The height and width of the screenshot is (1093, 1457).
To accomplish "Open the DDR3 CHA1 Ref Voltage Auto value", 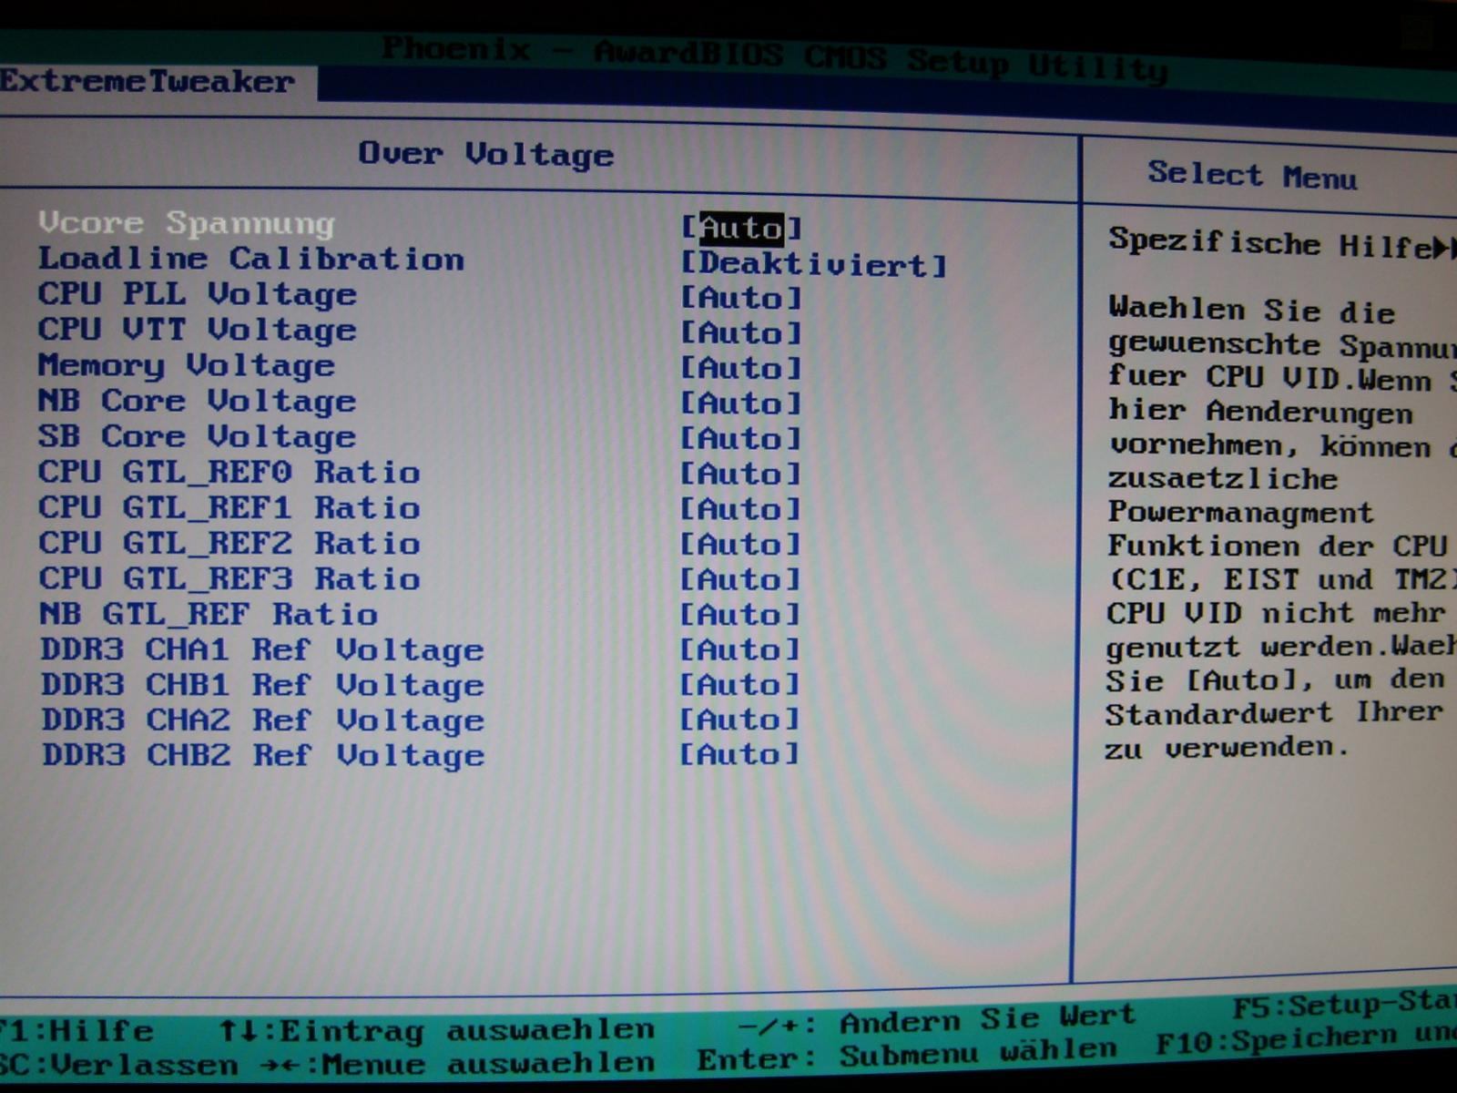I will [x=741, y=649].
